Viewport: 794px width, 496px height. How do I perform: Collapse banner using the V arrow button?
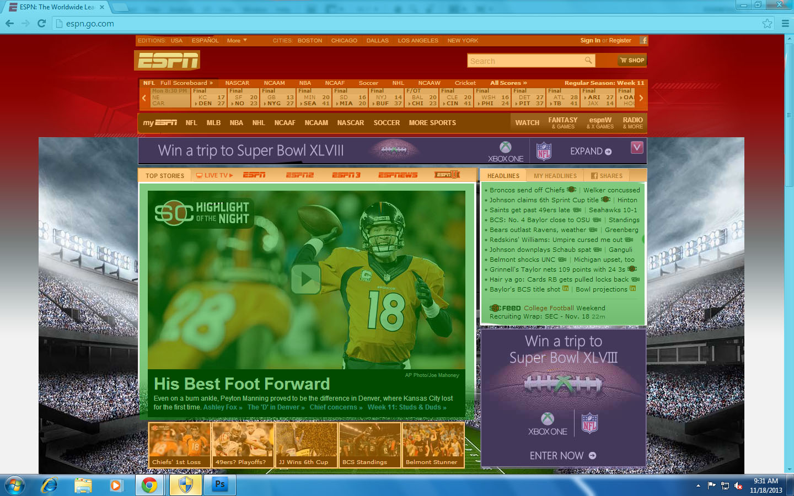click(637, 147)
